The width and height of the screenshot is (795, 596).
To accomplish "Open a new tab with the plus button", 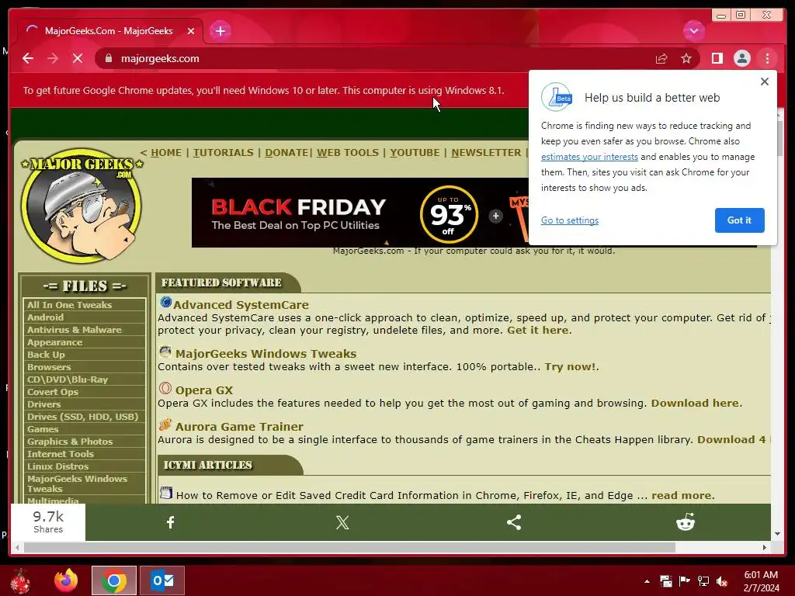I will point(220,31).
